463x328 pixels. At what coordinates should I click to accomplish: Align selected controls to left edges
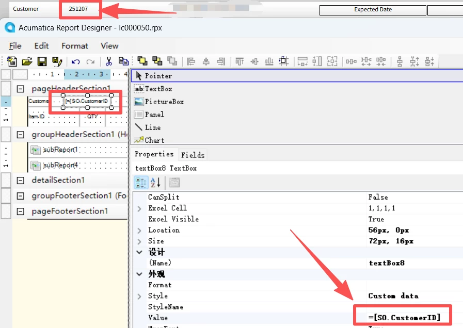click(x=191, y=61)
